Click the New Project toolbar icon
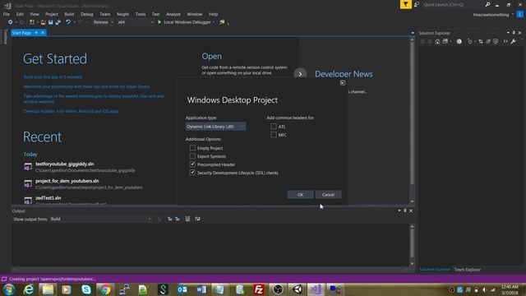526x296 pixels. (32, 22)
